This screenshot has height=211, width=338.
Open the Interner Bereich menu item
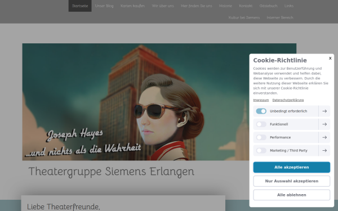pyautogui.click(x=280, y=17)
